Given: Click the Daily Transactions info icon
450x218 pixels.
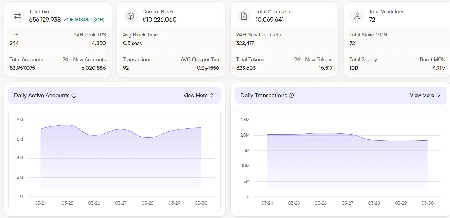Looking at the screenshot, I should click(291, 95).
